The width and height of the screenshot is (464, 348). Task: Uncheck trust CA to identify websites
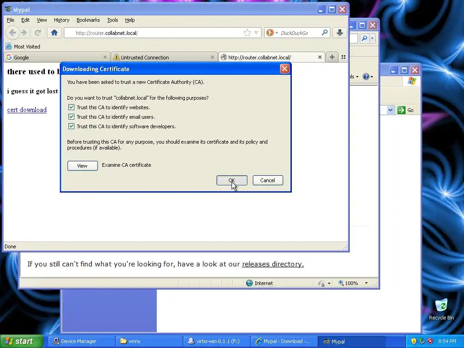pos(71,107)
